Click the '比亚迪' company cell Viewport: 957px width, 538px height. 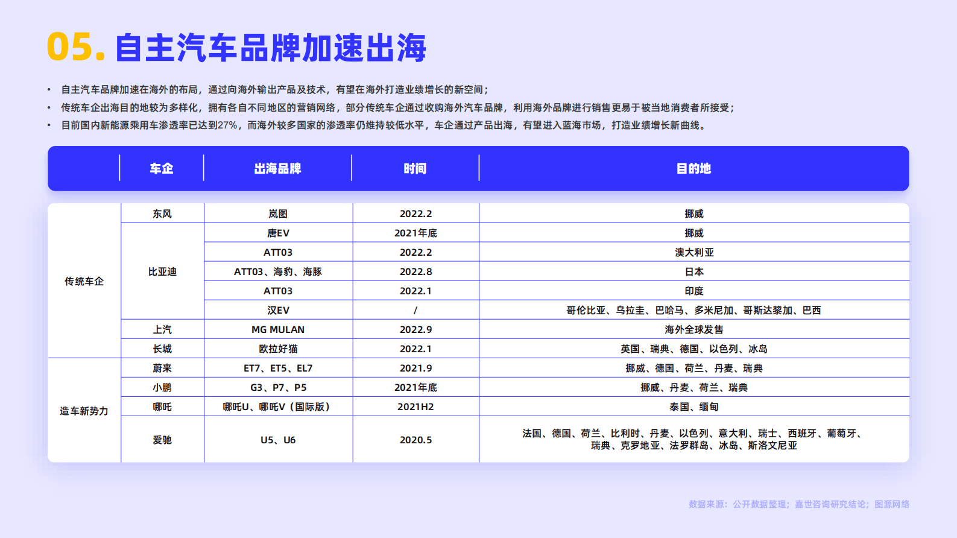coord(162,271)
